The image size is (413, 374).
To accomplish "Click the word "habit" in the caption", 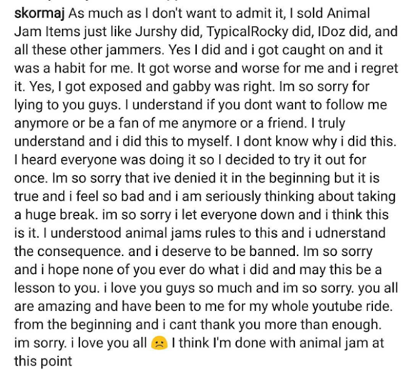I will click(x=70, y=68).
